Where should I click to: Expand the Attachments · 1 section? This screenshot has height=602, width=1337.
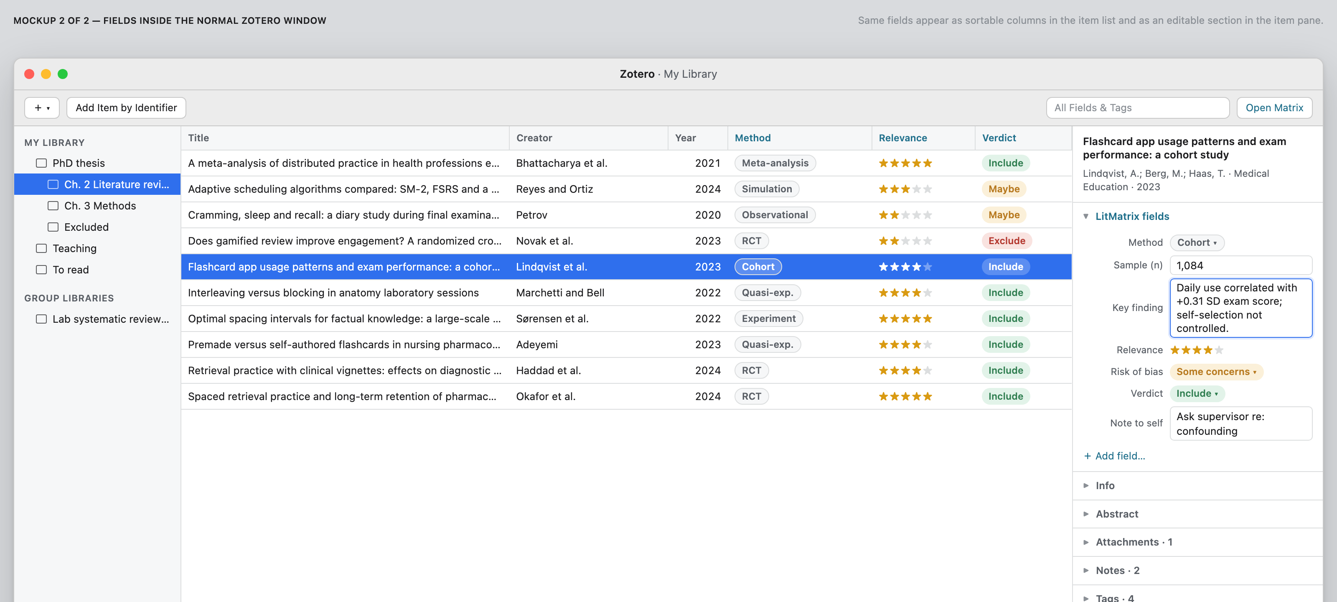coord(1197,542)
